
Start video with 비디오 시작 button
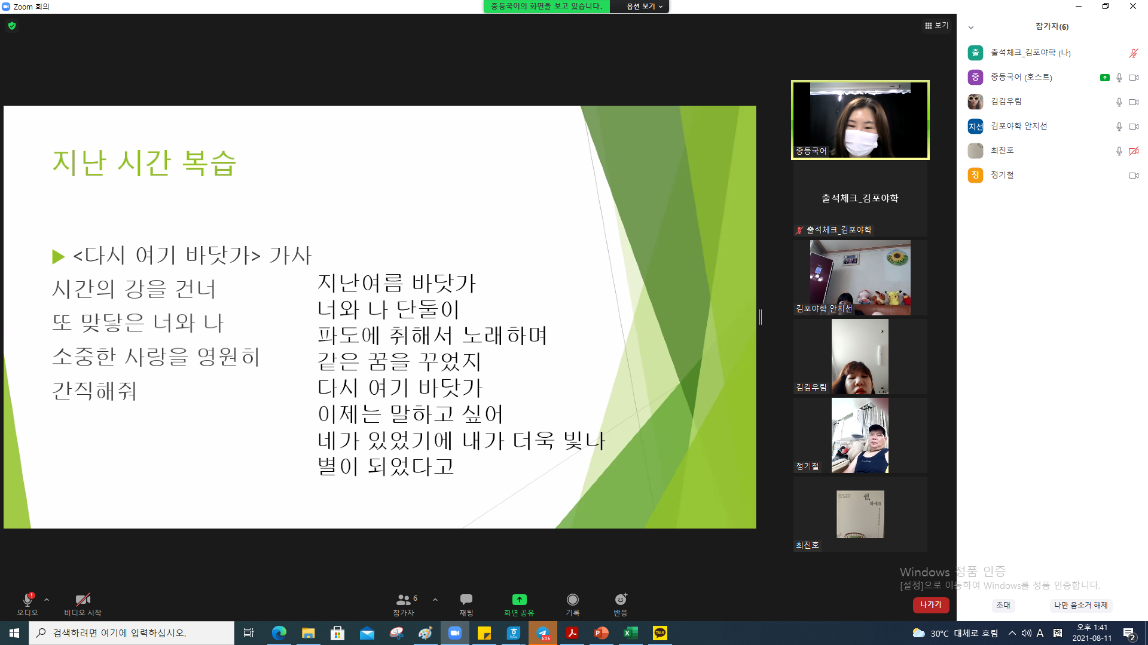pyautogui.click(x=83, y=603)
